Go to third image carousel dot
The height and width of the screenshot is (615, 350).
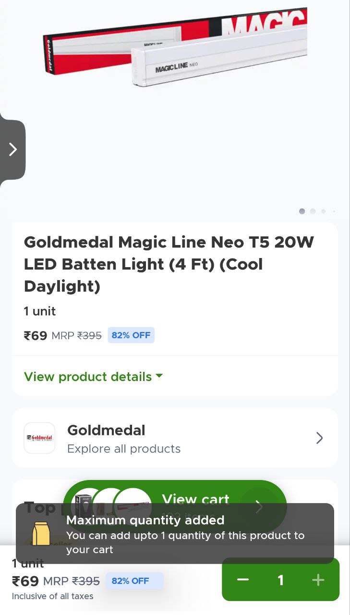(324, 211)
